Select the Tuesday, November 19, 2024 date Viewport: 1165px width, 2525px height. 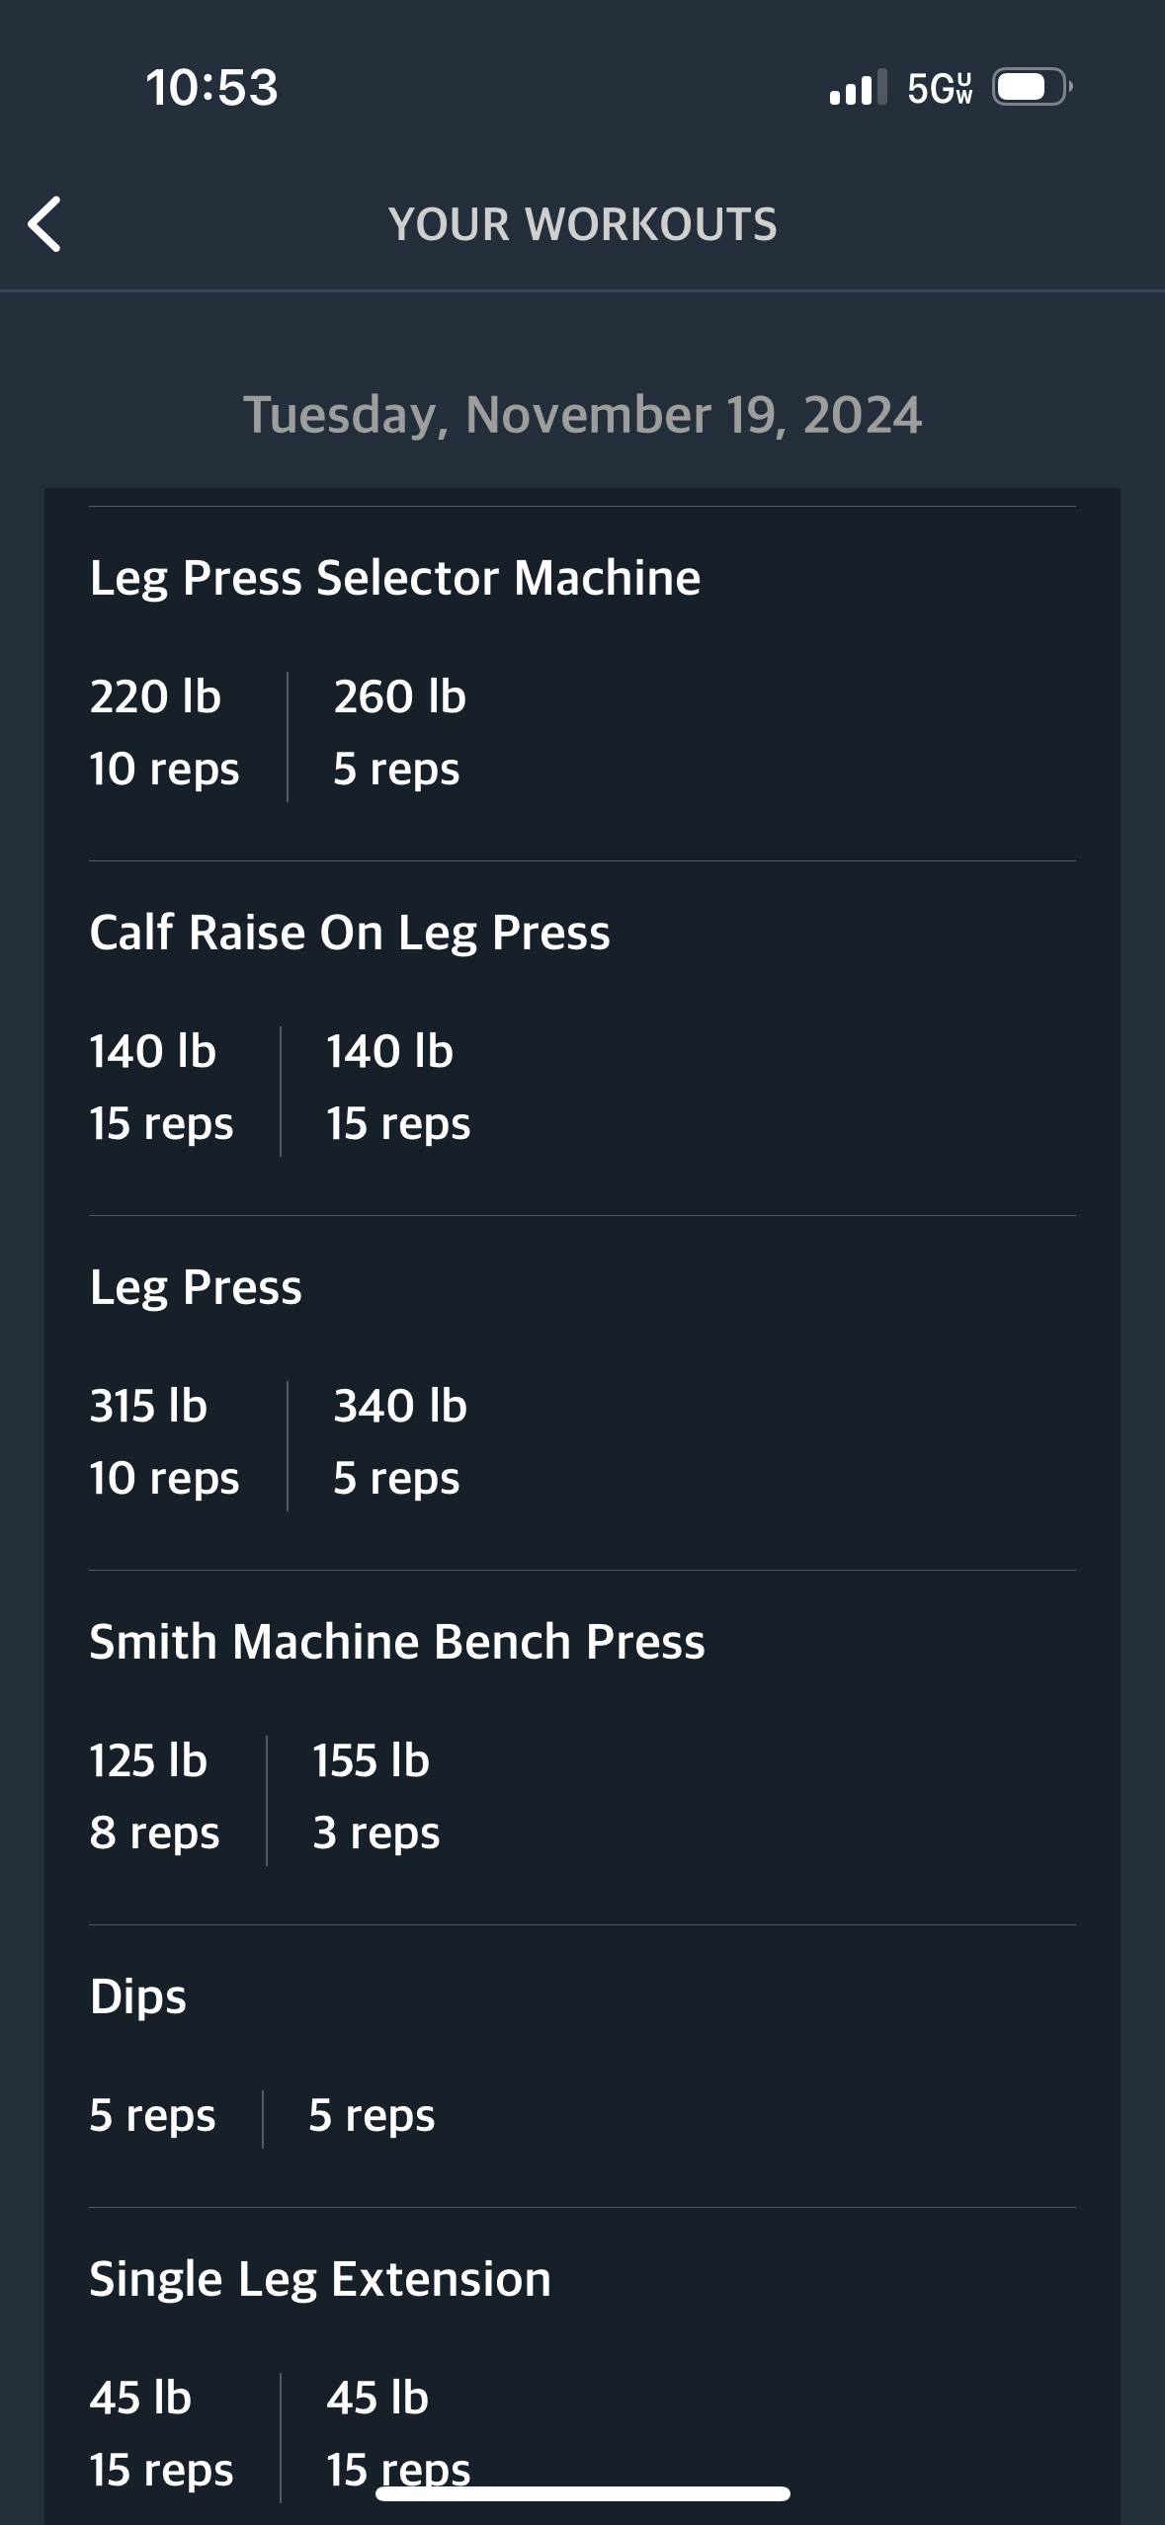pyautogui.click(x=583, y=414)
